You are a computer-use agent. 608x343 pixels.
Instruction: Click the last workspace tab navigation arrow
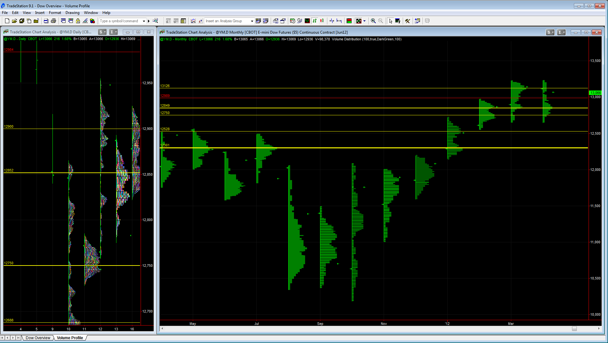pos(18,338)
